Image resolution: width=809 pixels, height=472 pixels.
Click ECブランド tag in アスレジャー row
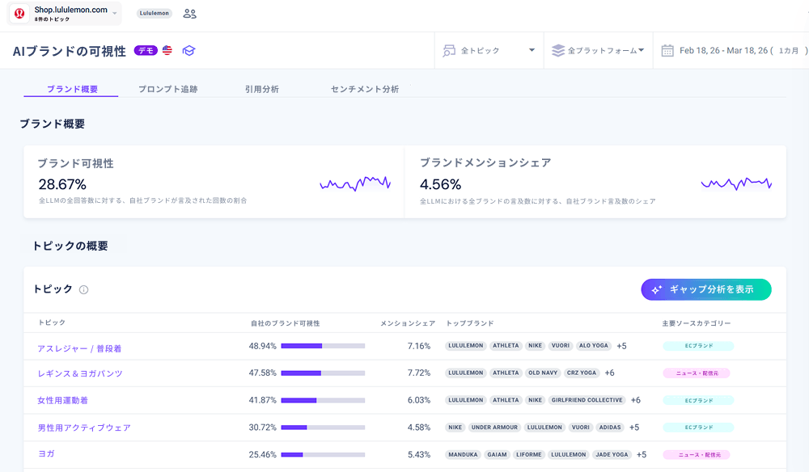click(699, 346)
